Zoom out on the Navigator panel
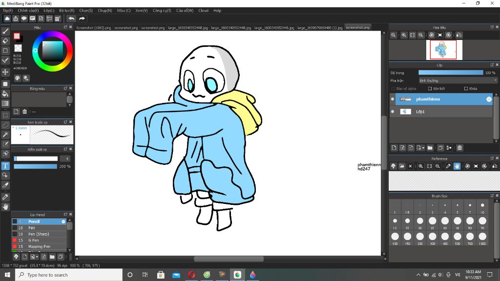Viewport: 500px width, 281px height. [x=421, y=35]
